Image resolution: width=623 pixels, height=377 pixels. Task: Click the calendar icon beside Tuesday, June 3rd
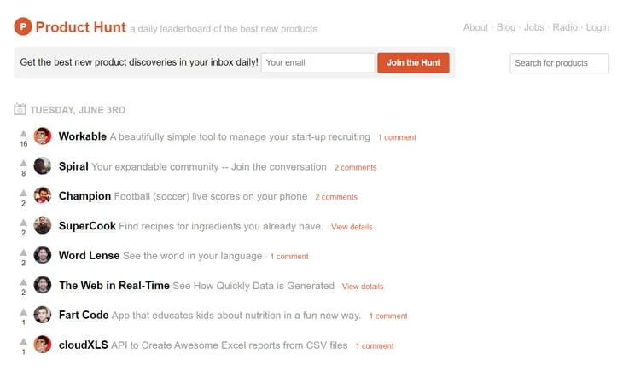coord(20,109)
